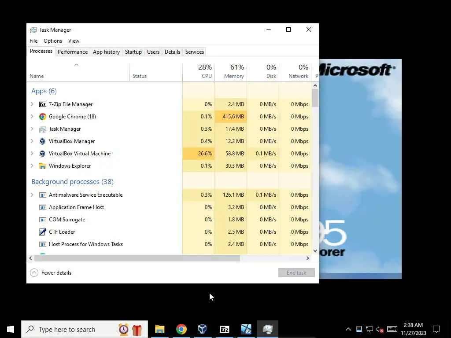Open the touch keyboard tray icon
451x338 pixels.
pos(392,329)
